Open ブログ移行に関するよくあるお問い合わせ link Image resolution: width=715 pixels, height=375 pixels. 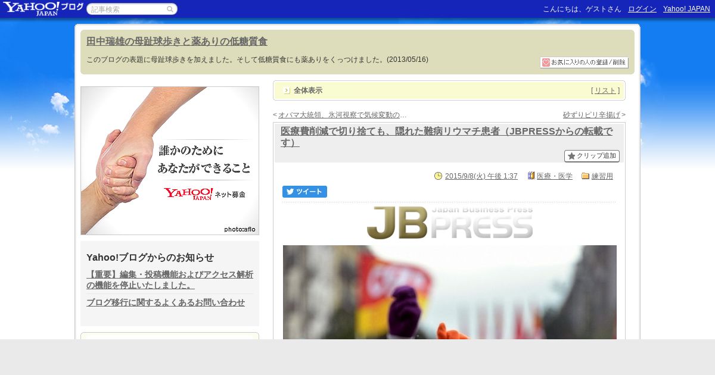click(166, 302)
